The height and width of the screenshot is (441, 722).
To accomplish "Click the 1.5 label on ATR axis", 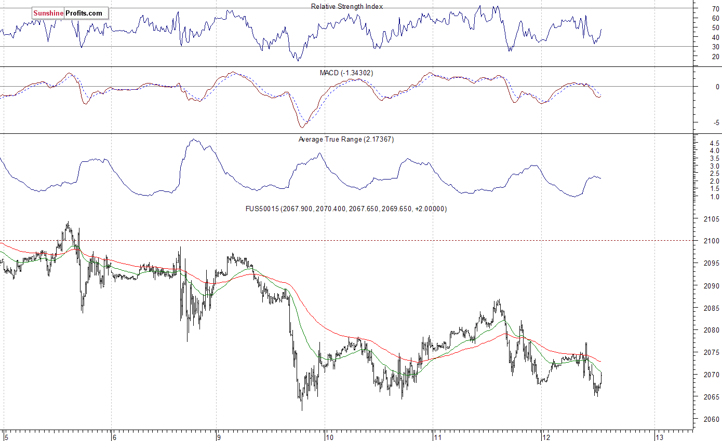I will [x=714, y=189].
